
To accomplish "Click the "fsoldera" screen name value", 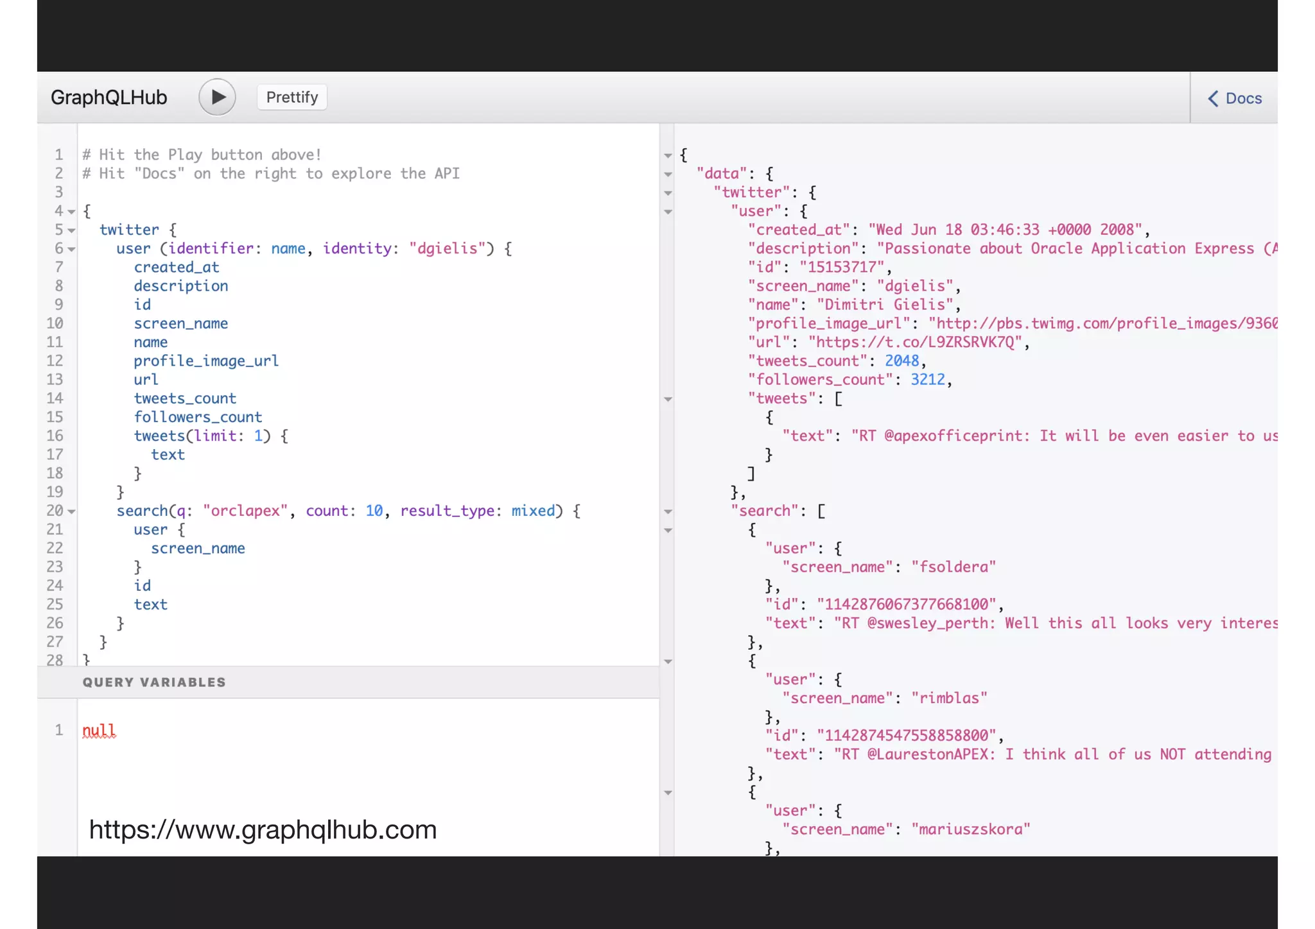I will click(954, 567).
